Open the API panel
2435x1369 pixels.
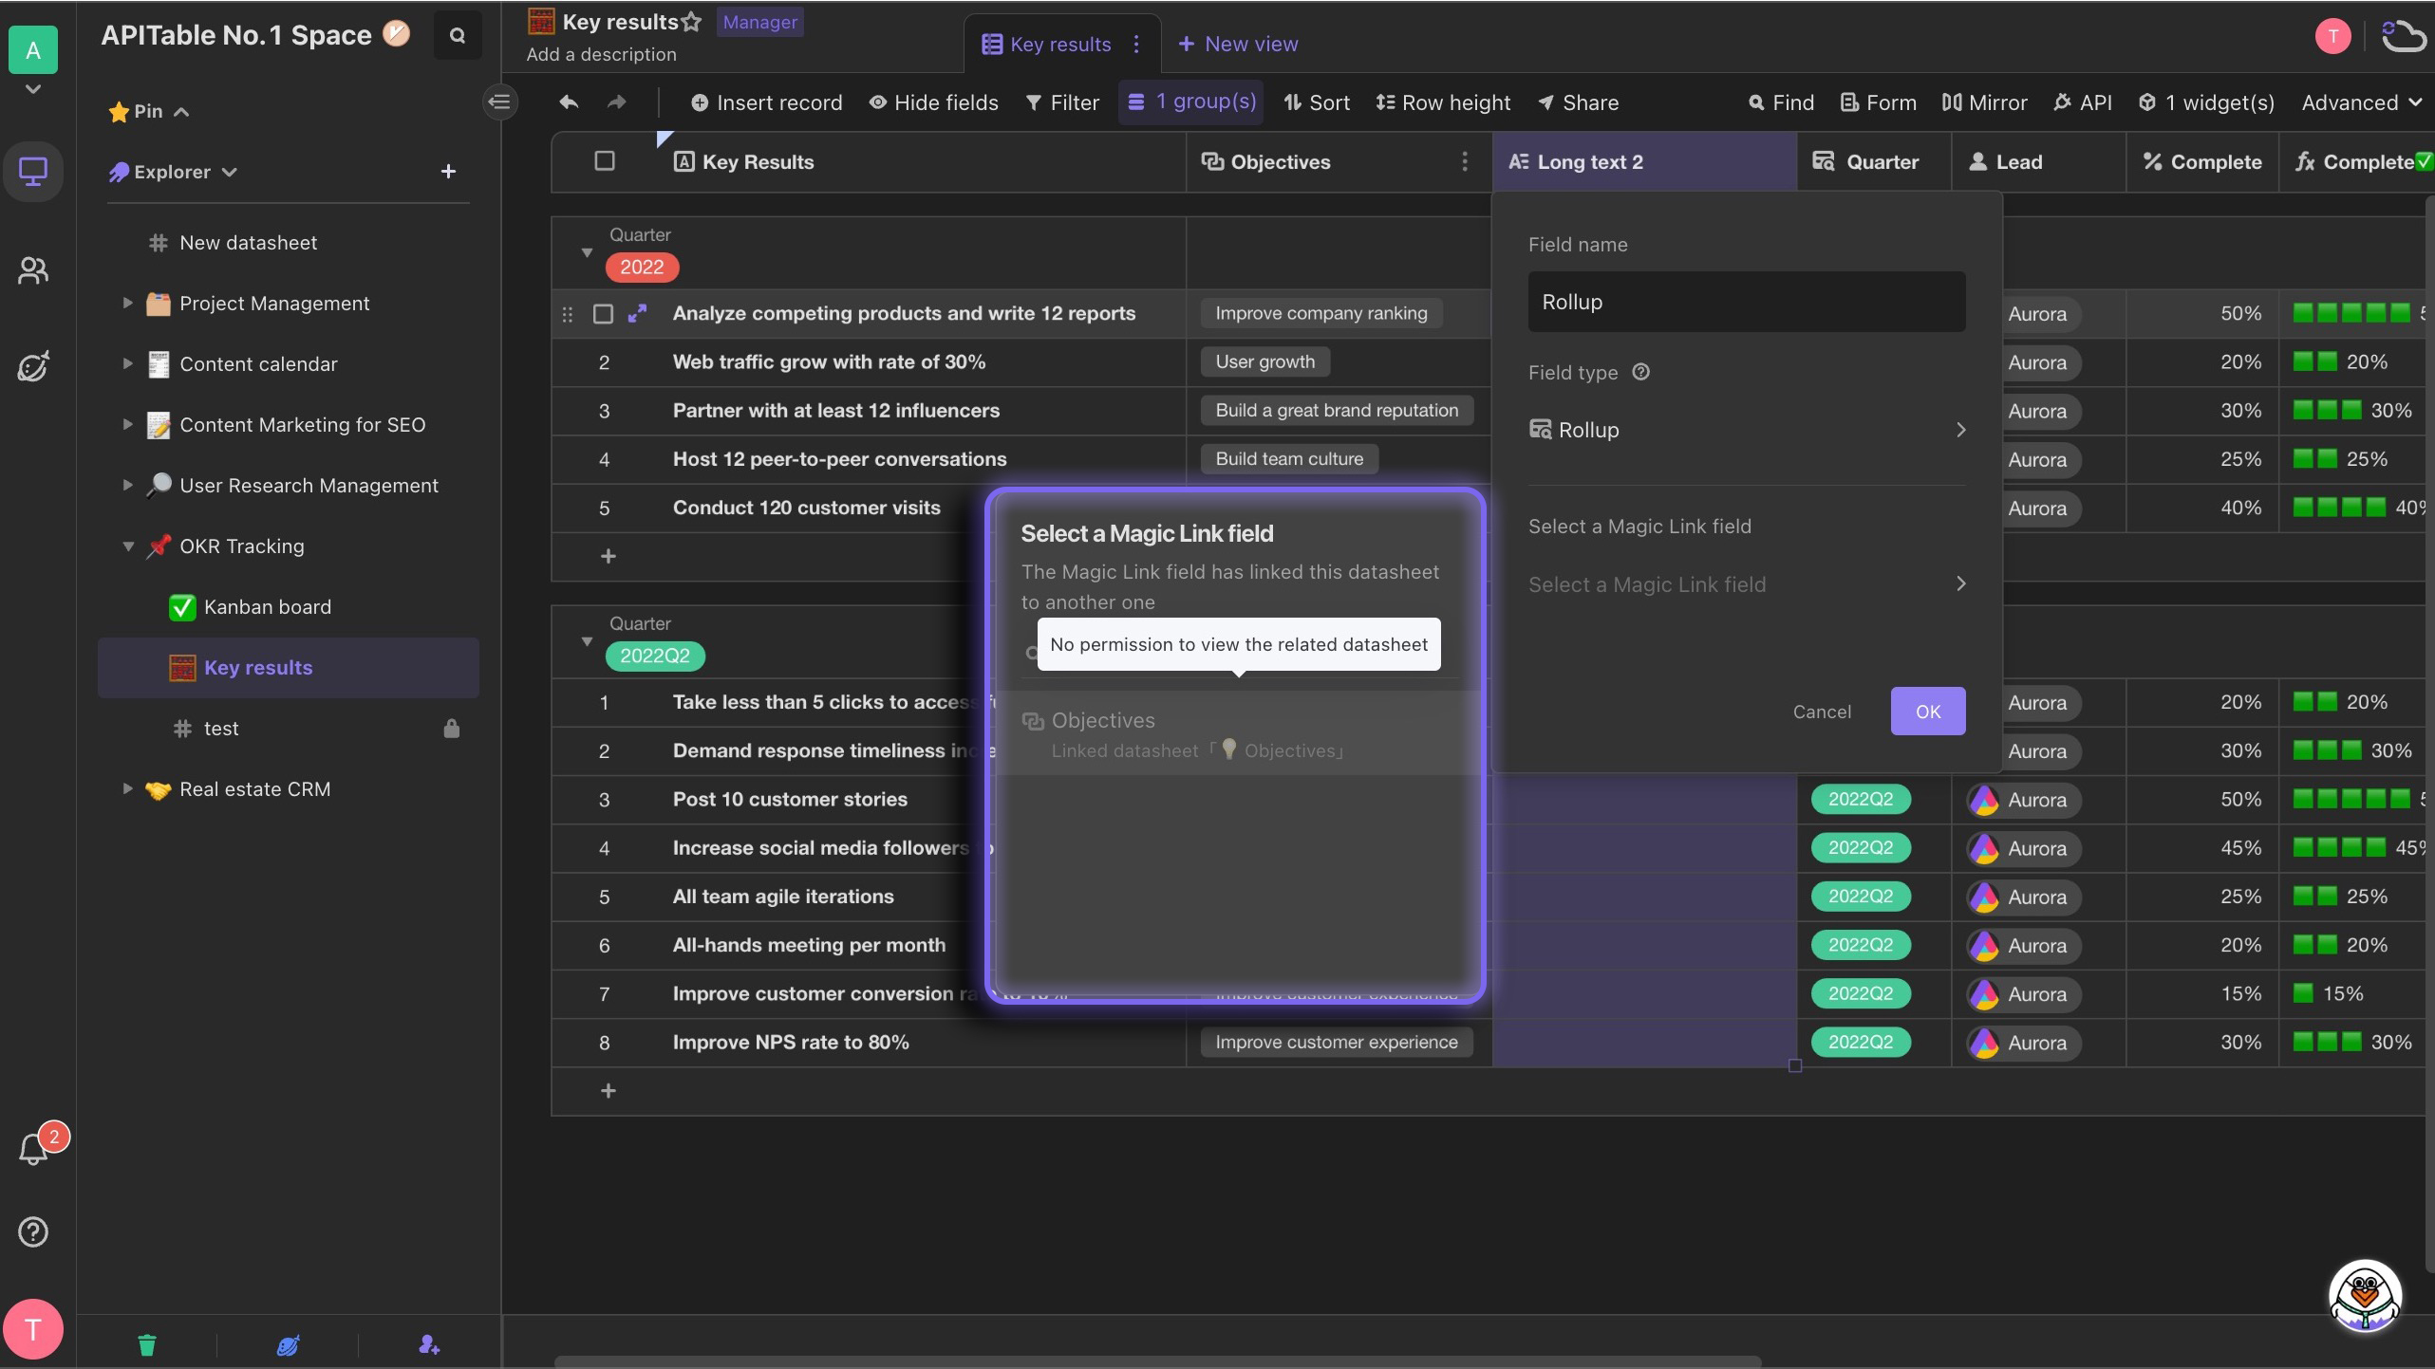point(2083,102)
